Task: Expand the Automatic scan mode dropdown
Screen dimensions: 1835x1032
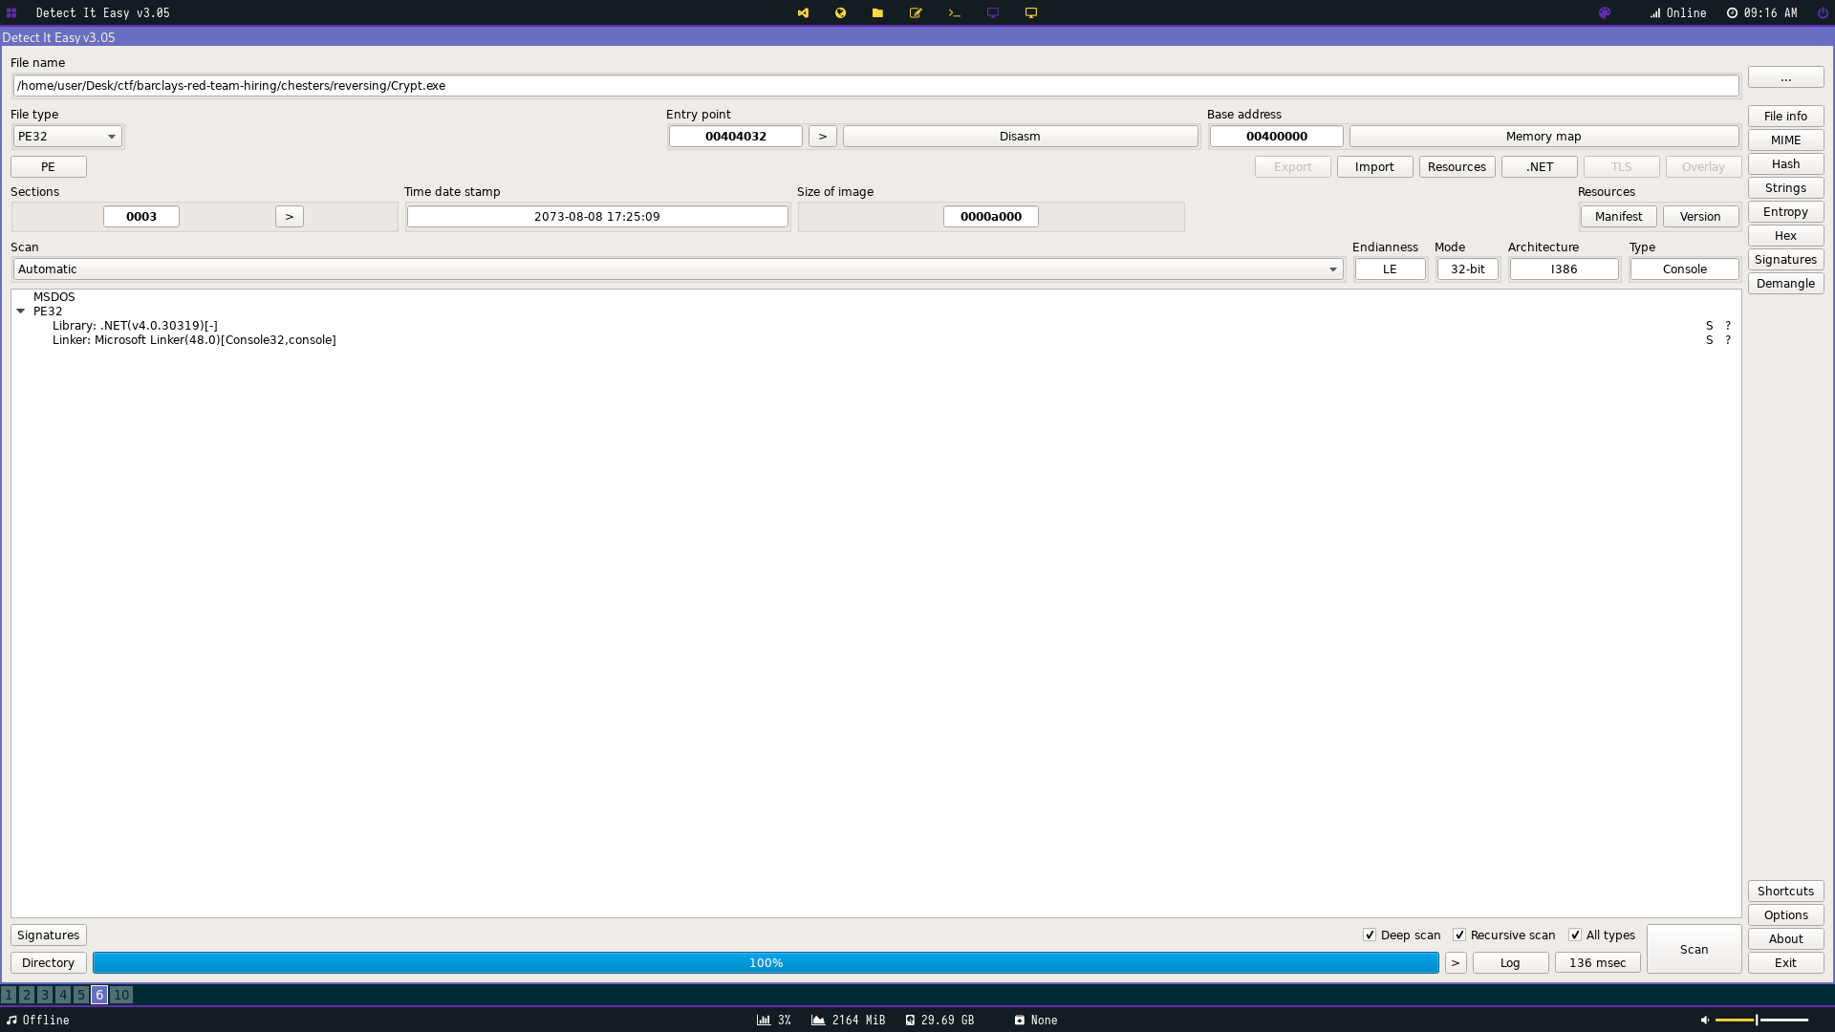Action: tap(678, 269)
